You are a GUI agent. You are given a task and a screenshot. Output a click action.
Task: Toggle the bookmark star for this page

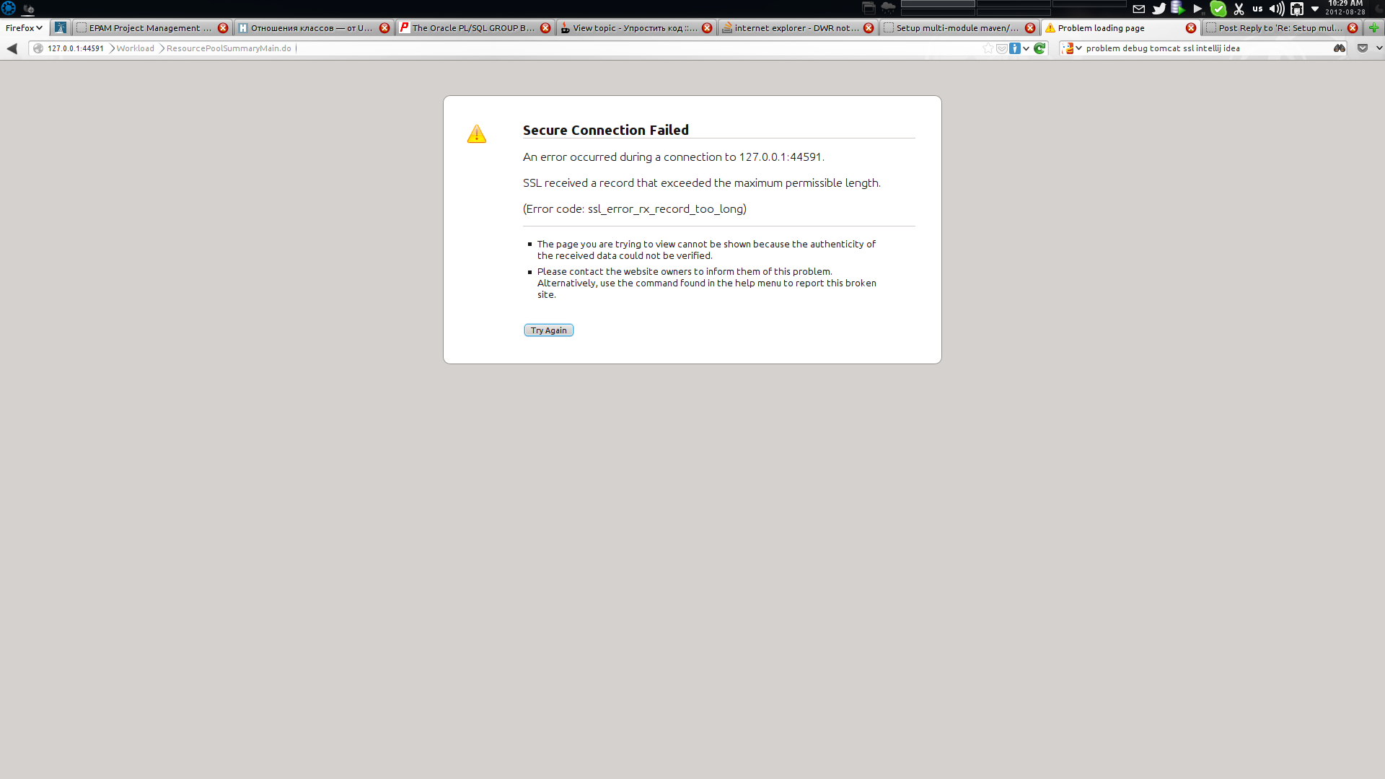click(988, 48)
